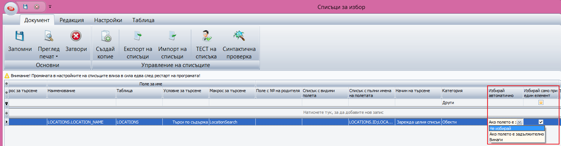Toggle the checked checkbox in LOCATIONS row

541,122
